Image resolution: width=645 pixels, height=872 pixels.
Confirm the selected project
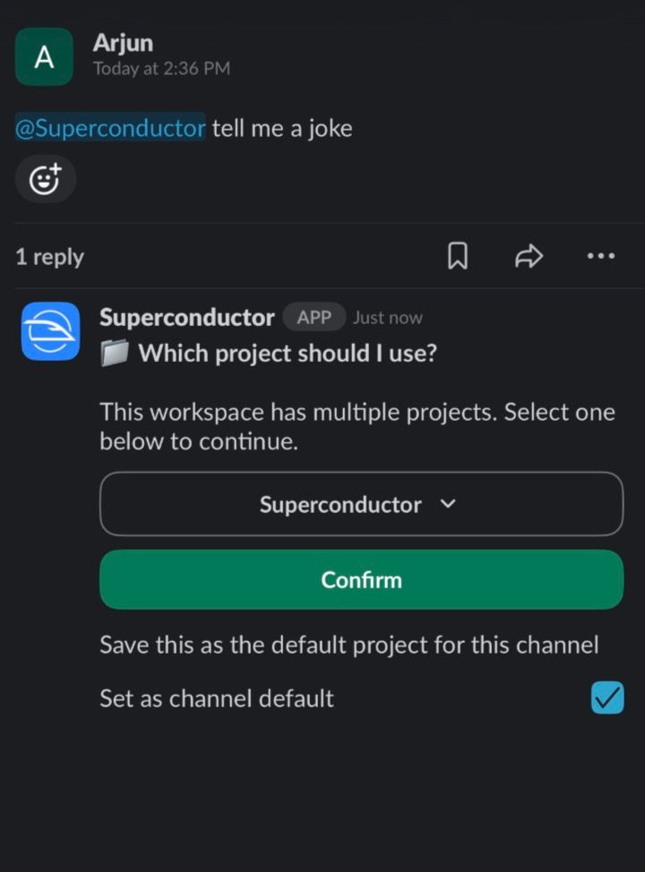[x=361, y=579]
